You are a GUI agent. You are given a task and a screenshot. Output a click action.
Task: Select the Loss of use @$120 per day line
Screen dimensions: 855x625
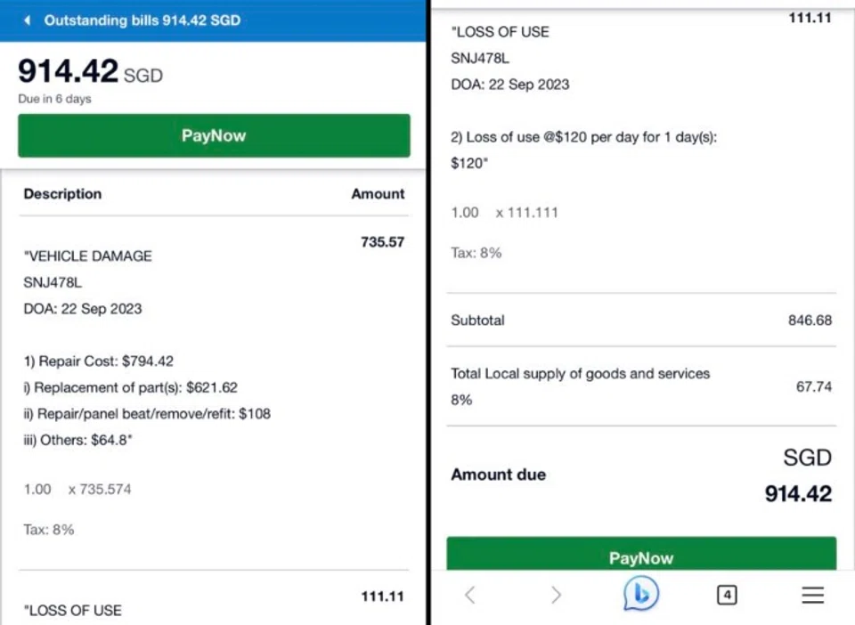(583, 138)
